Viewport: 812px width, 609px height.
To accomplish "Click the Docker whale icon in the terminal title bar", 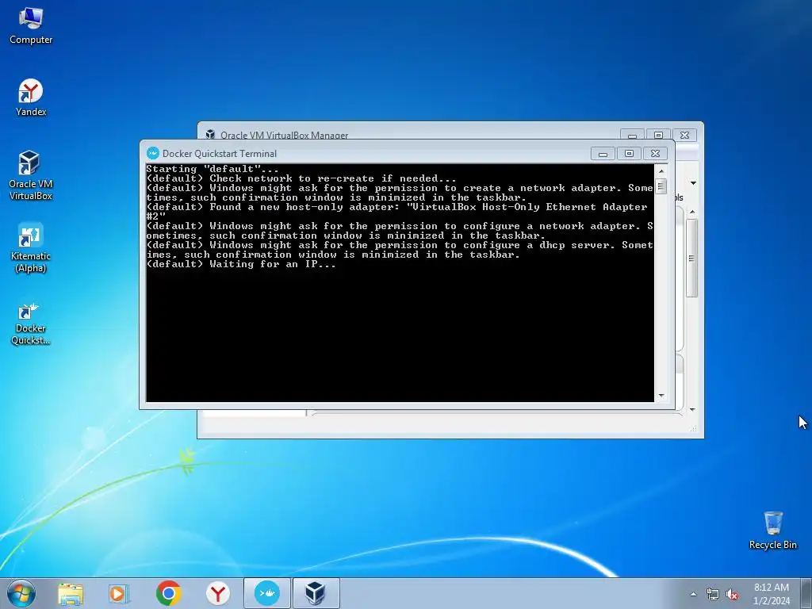I will point(153,153).
